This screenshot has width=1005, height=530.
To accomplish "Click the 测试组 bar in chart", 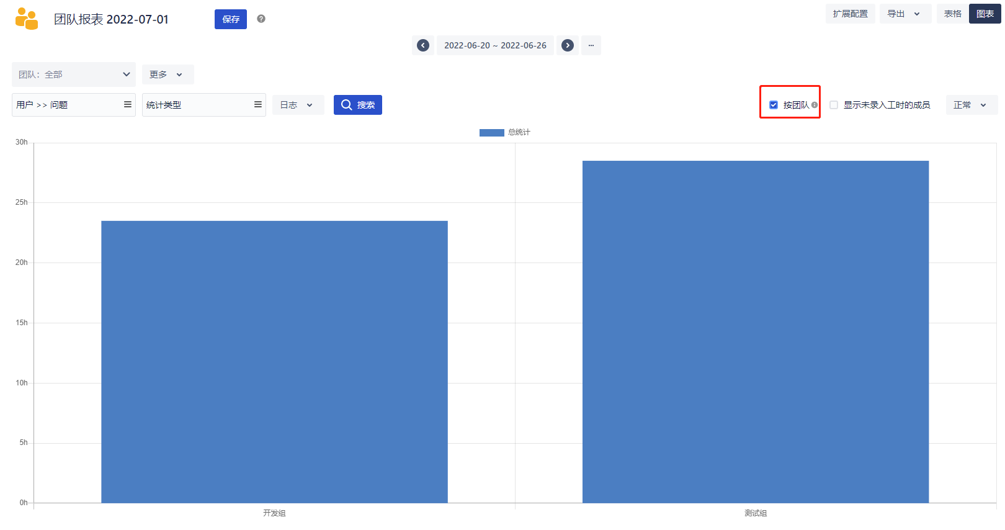I will pos(755,332).
